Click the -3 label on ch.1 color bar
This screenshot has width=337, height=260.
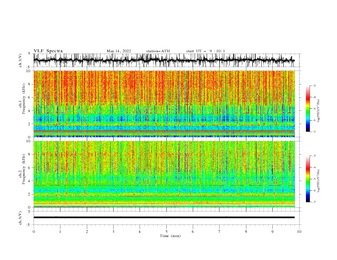(314, 85)
